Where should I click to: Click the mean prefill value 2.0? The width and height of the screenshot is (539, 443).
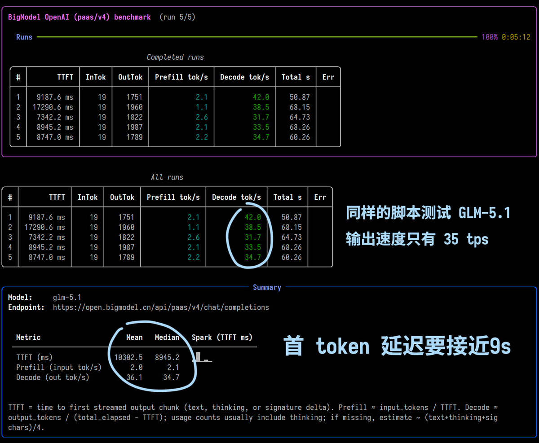pos(137,368)
